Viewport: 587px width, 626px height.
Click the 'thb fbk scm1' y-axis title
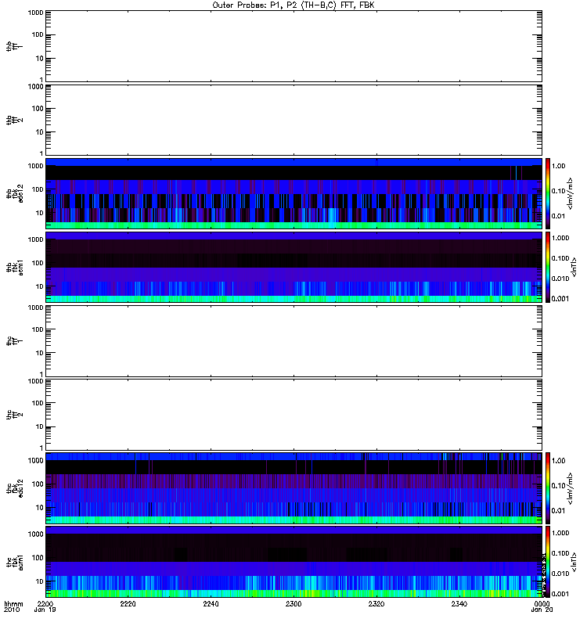click(15, 267)
